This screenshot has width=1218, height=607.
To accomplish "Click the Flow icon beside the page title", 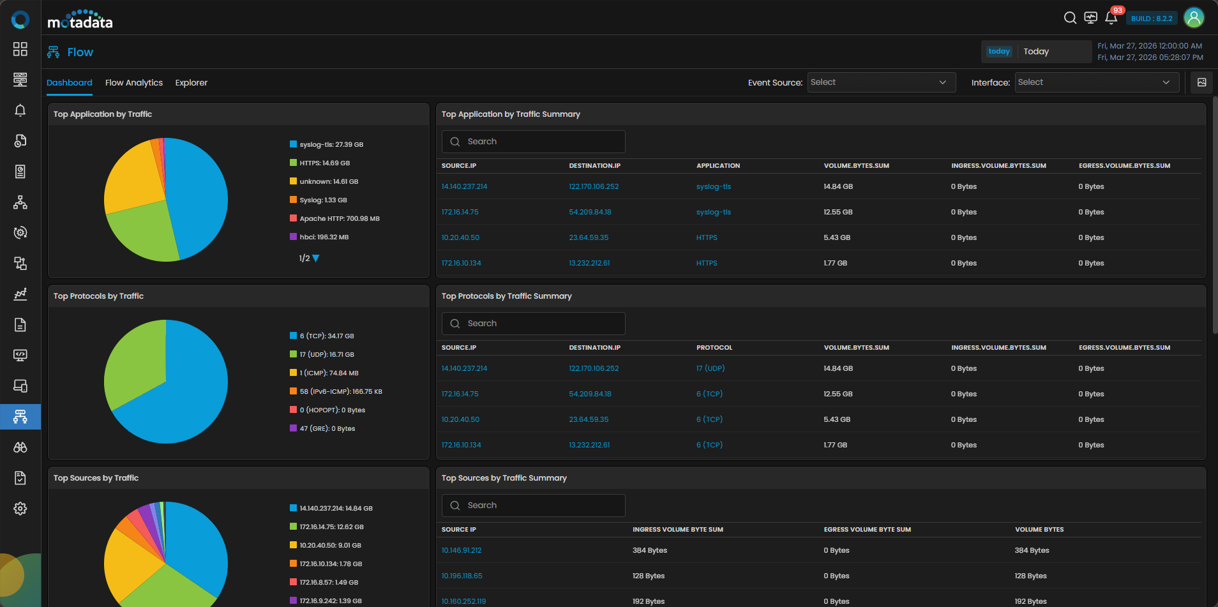I will tap(53, 52).
